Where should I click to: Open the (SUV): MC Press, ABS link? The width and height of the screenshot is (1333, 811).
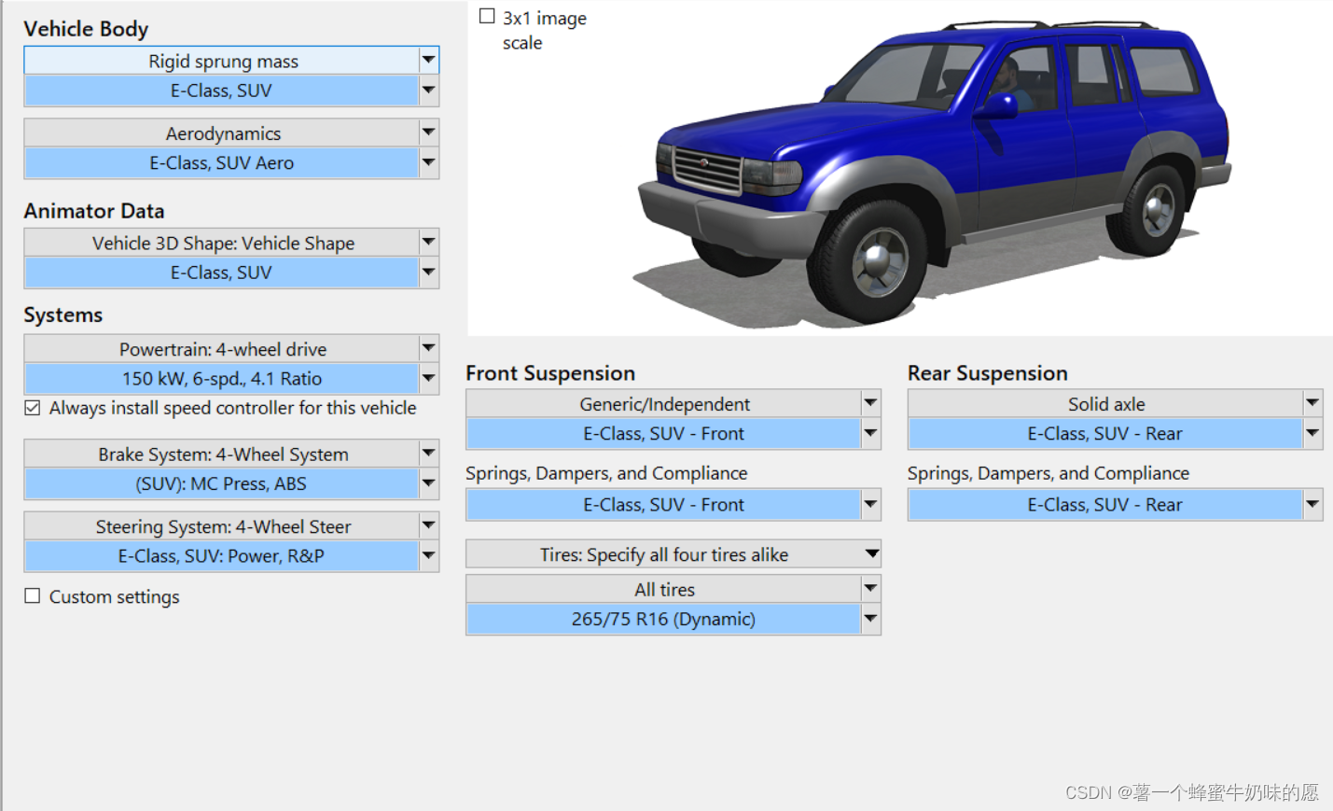pos(222,483)
